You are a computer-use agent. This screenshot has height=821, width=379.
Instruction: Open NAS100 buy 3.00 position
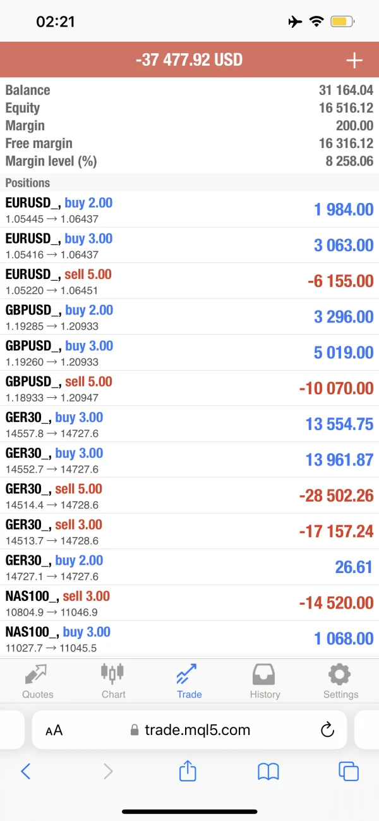189,638
